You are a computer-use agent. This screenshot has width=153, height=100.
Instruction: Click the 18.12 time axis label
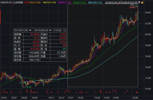coord(62,98)
